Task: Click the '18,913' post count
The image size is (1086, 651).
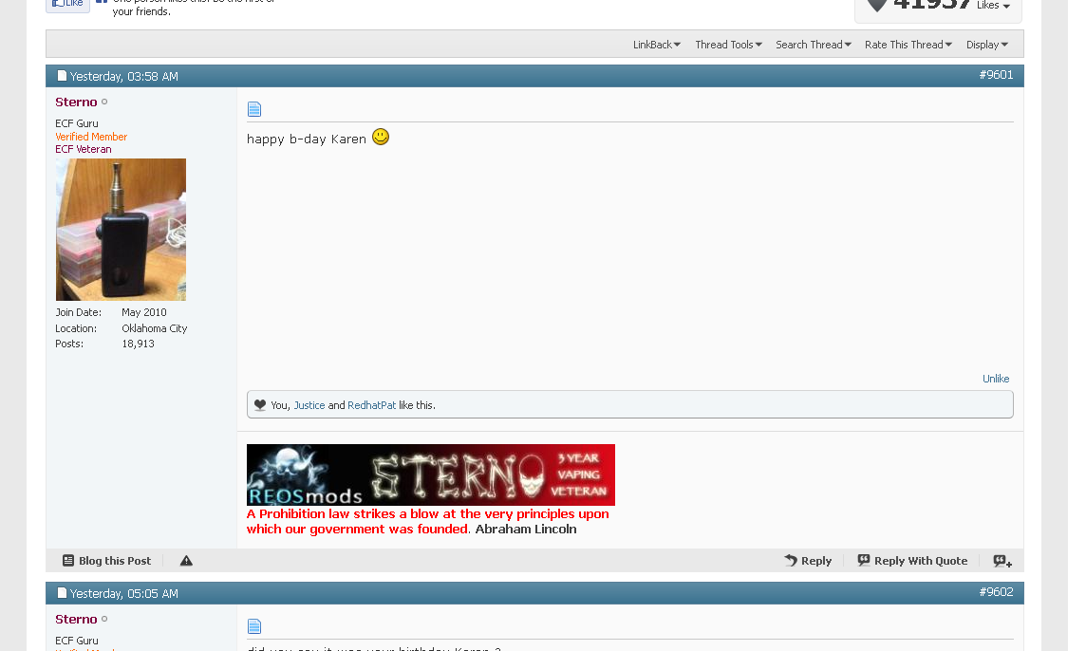Action: pyautogui.click(x=138, y=344)
